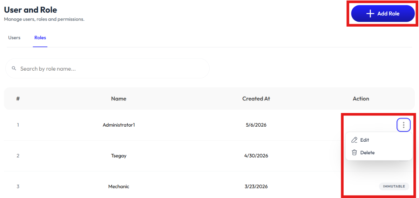This screenshot has width=419, height=198.
Task: Click the magnifier icon in search box
Action: pyautogui.click(x=14, y=69)
